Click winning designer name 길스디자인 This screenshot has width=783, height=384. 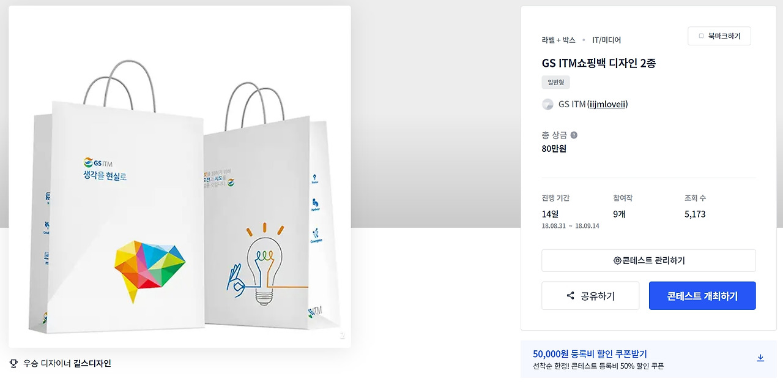[x=92, y=363]
